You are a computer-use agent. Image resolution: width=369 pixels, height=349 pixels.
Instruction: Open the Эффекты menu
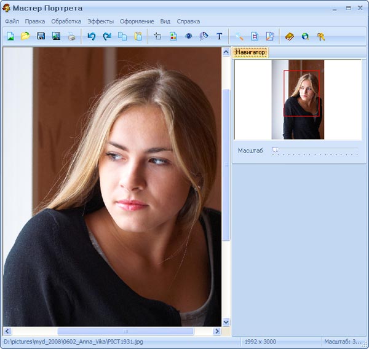coord(100,22)
